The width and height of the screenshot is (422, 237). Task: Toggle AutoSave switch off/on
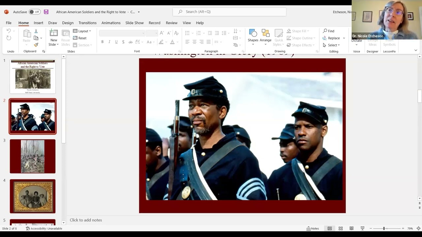point(34,12)
